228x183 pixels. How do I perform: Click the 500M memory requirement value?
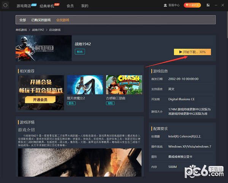(x=173, y=167)
